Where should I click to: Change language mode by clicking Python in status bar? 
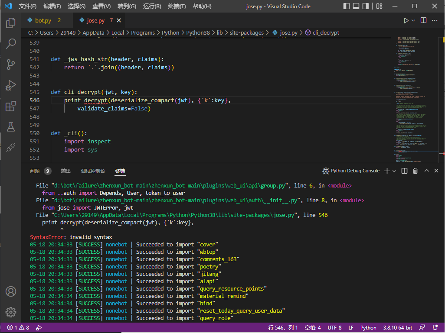[368, 327]
